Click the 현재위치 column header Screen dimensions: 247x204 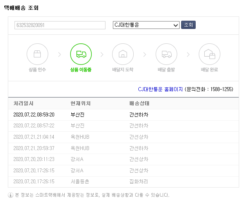click(x=80, y=104)
